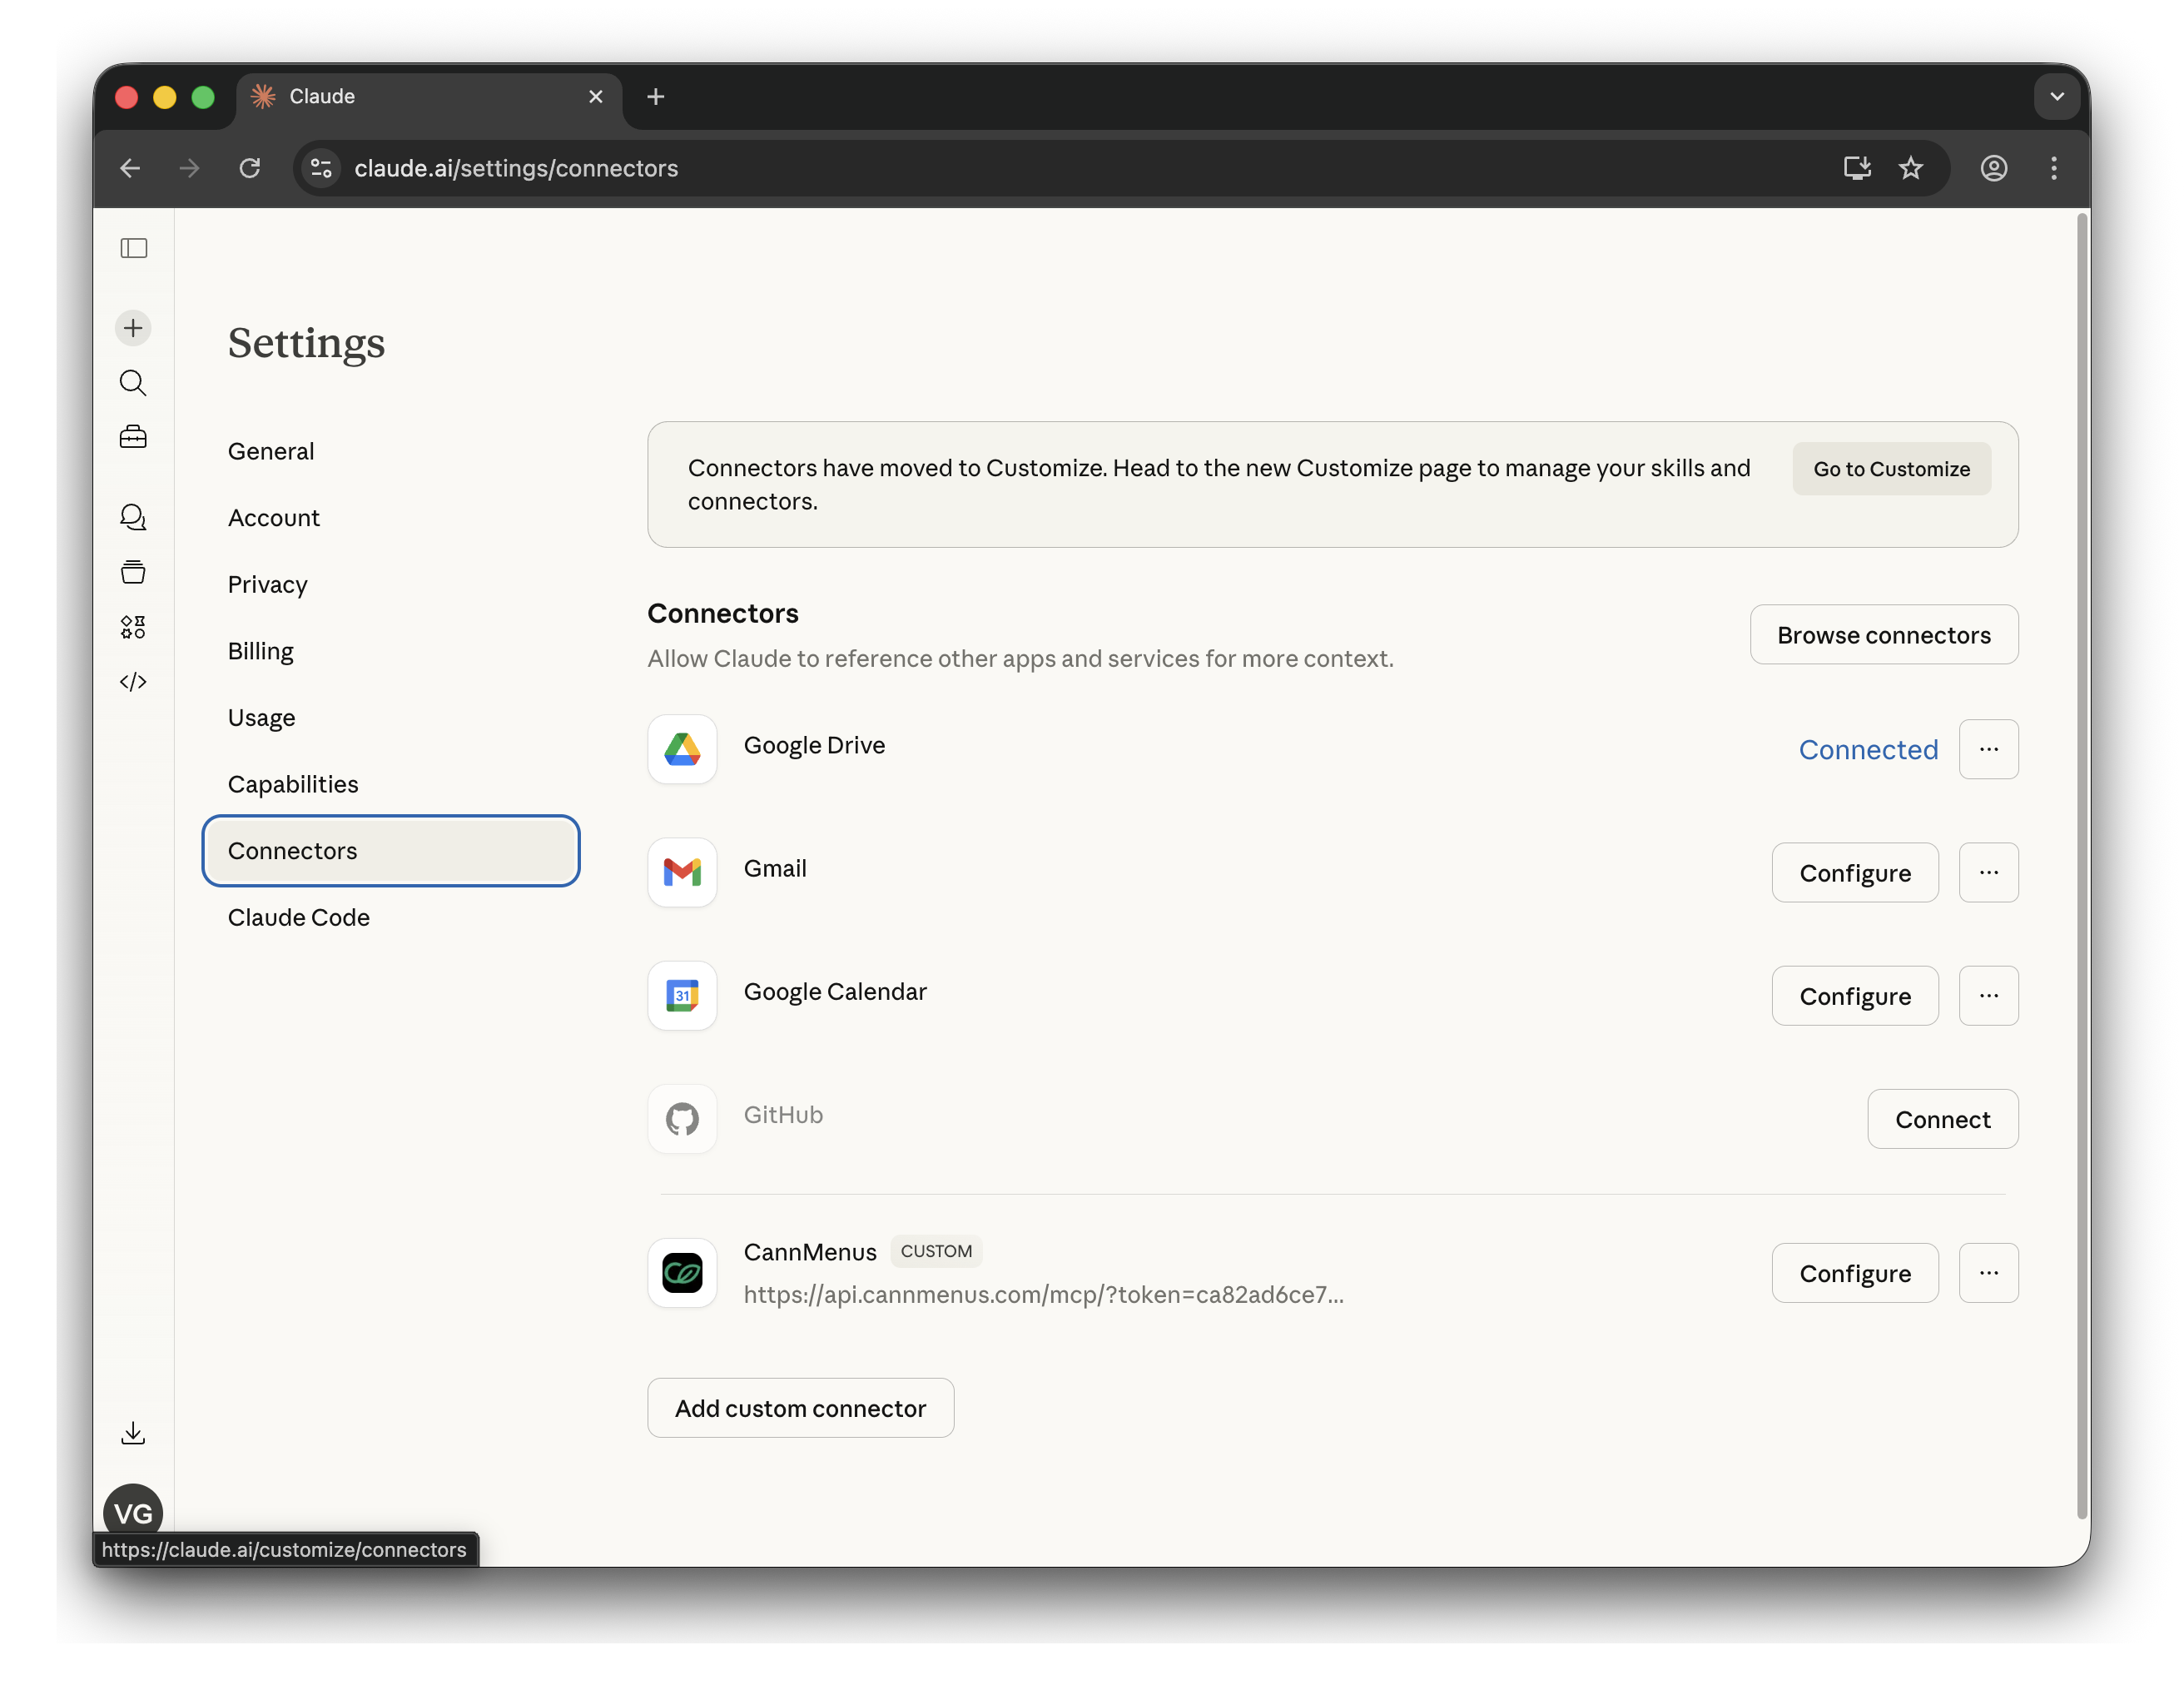The width and height of the screenshot is (2184, 1690).
Task: Select the code brackets icon
Action: point(133,682)
